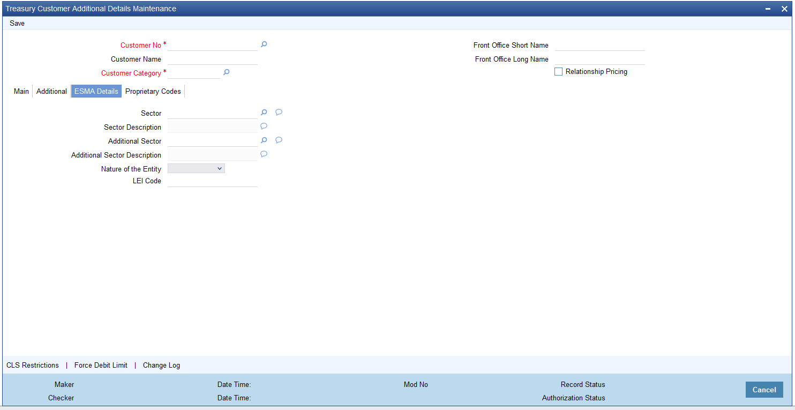This screenshot has width=795, height=410.
Task: Open the Force Debit Limit link
Action: pos(101,366)
